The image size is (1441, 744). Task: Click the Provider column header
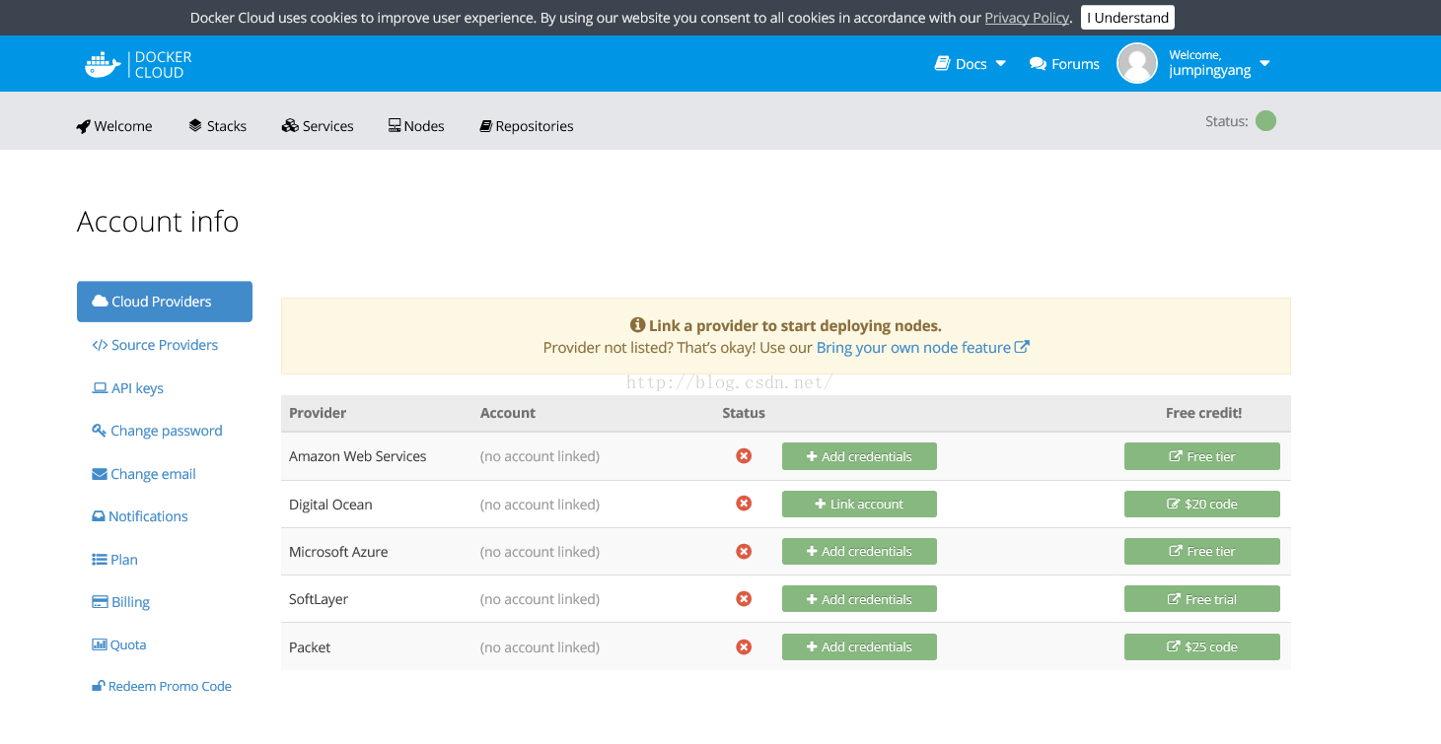pyautogui.click(x=318, y=413)
